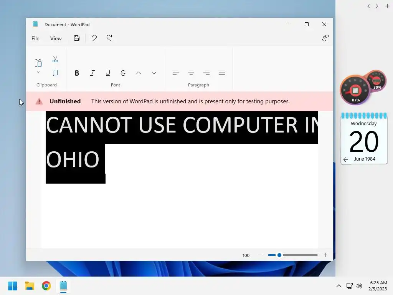Add a gadget with the plus icon
The image size is (393, 295).
coord(387,6)
